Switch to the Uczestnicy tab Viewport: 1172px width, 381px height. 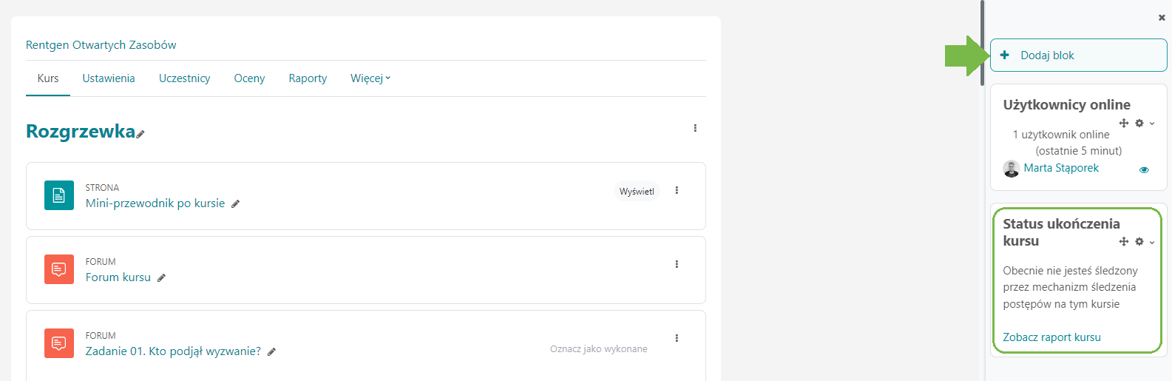[184, 78]
